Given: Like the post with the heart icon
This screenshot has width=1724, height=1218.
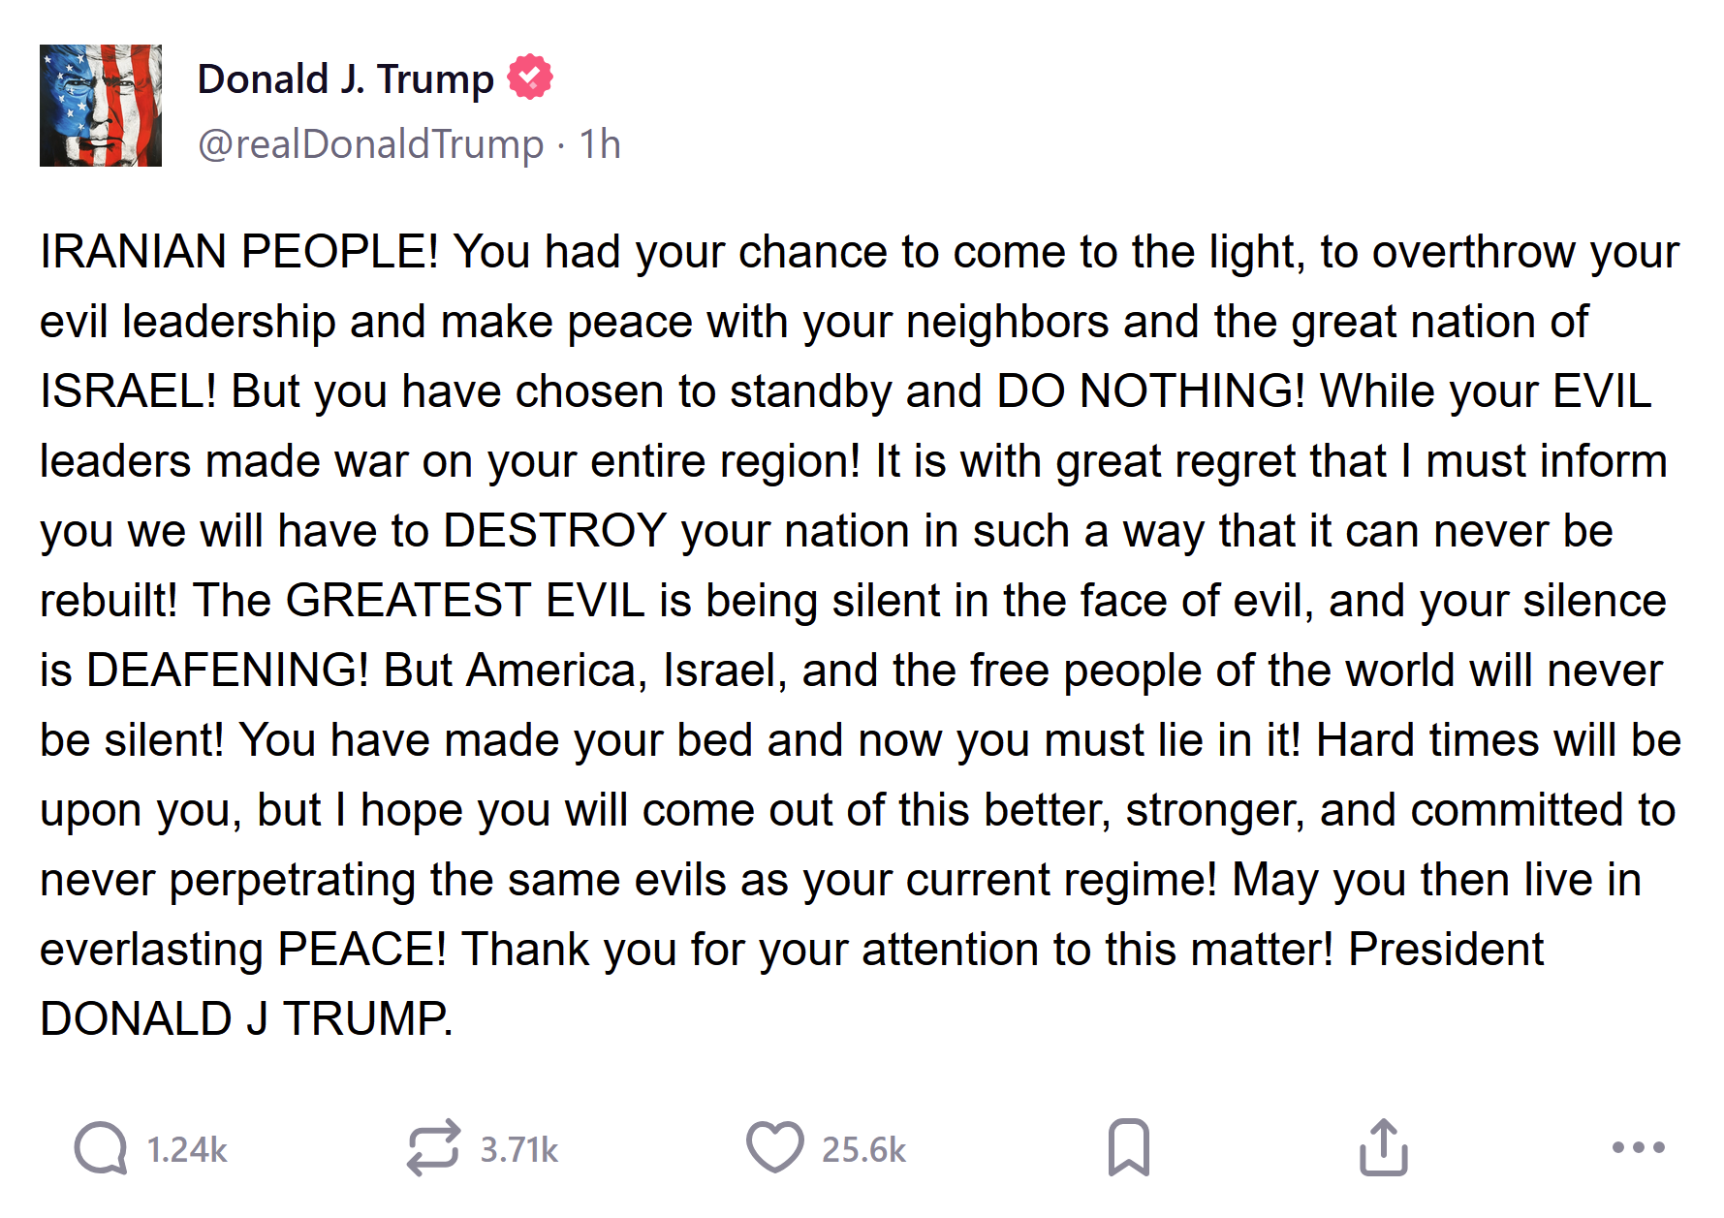Looking at the screenshot, I should click(774, 1147).
